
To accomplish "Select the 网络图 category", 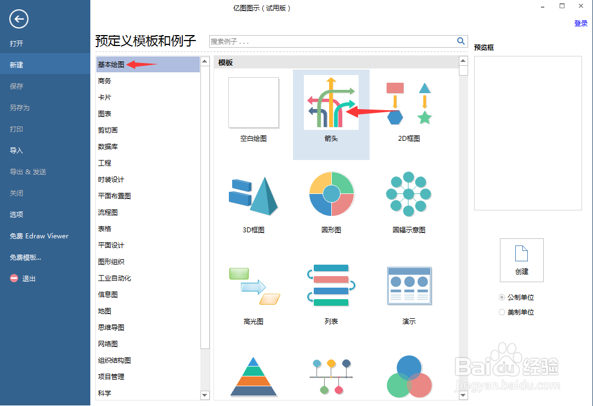I will coord(108,344).
